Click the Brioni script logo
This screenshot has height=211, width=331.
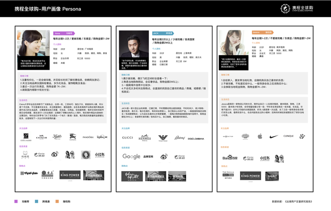pyautogui.click(x=180, y=138)
